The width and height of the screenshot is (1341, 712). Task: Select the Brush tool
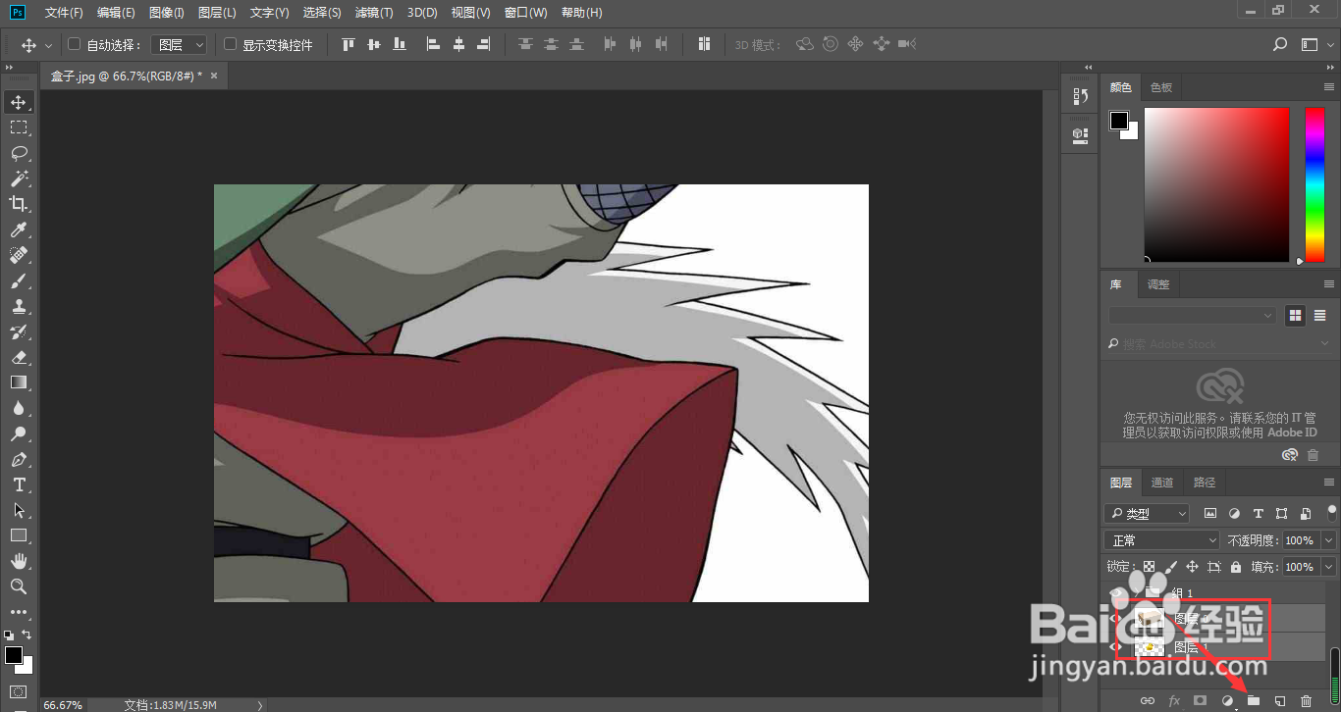19,280
